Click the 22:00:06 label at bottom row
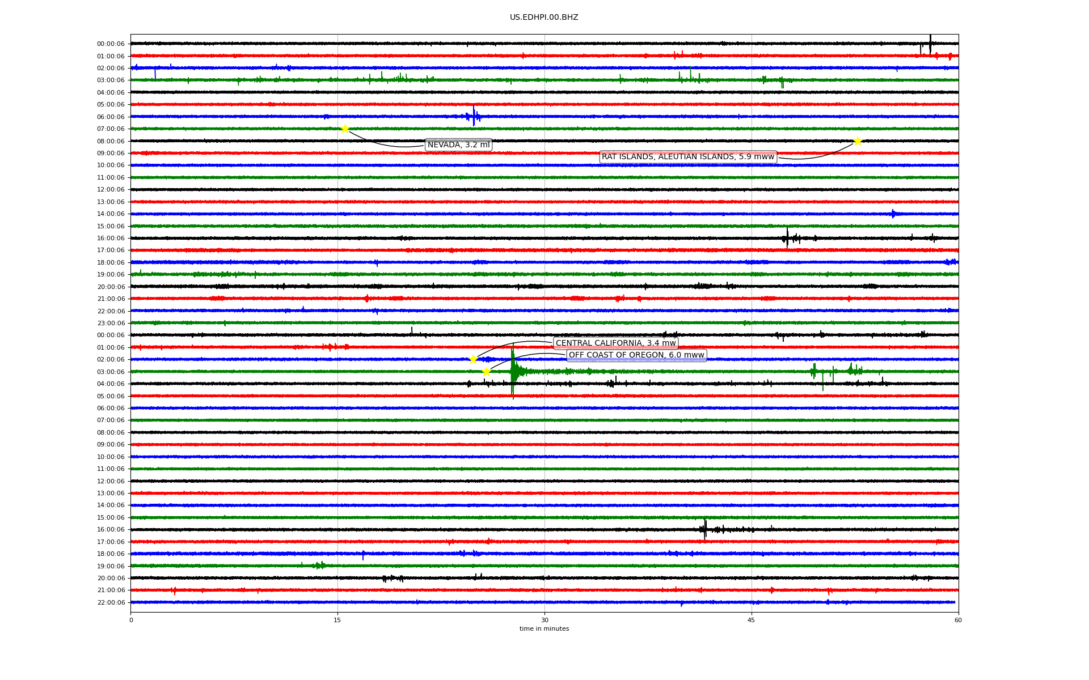 (111, 602)
